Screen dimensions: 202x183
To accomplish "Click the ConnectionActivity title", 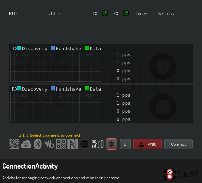I will [30, 166].
